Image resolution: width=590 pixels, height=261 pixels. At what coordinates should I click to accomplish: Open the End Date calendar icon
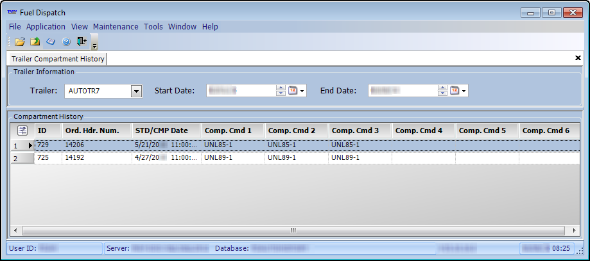coord(455,91)
